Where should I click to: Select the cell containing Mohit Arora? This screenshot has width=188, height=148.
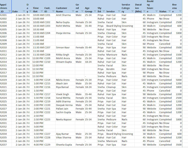point(65,58)
